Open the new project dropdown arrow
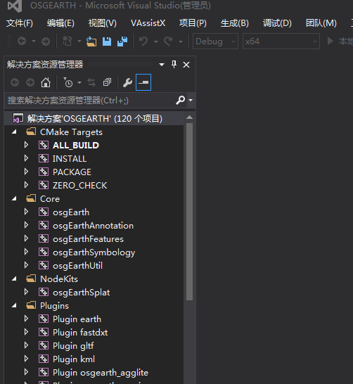 click(79, 41)
